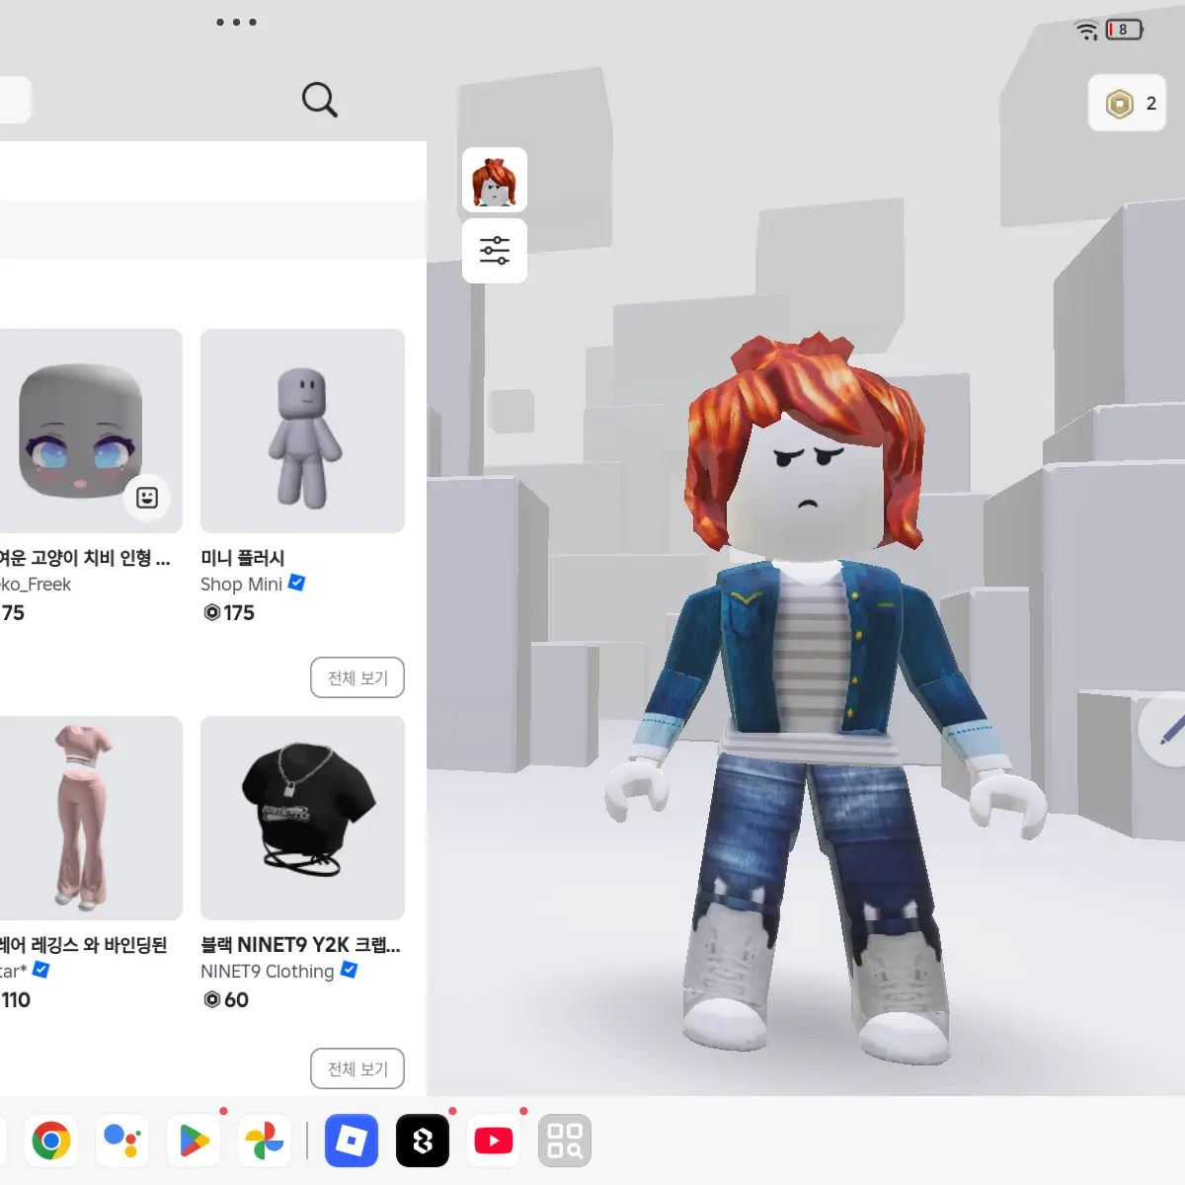This screenshot has width=1185, height=1185.
Task: Open Google Play Store from taskbar
Action: [194, 1141]
